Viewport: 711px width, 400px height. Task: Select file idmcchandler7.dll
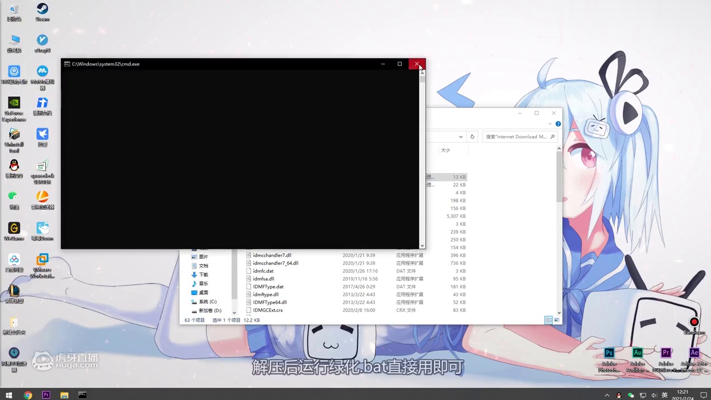[272, 255]
